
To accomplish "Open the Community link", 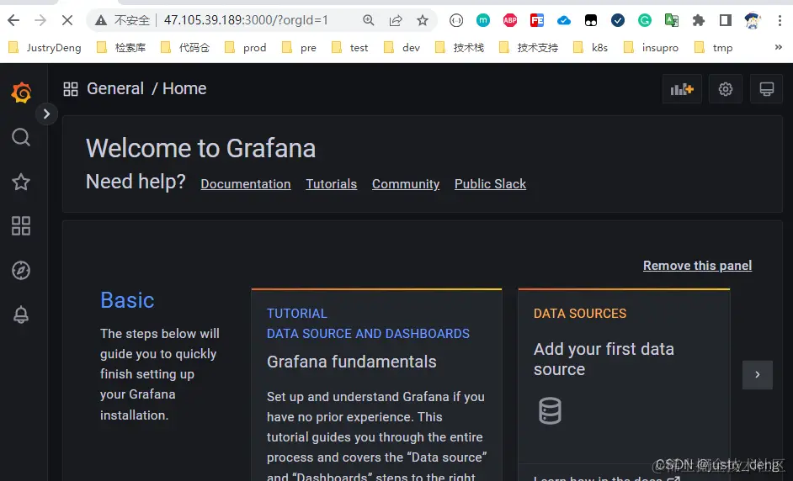I will tap(406, 184).
